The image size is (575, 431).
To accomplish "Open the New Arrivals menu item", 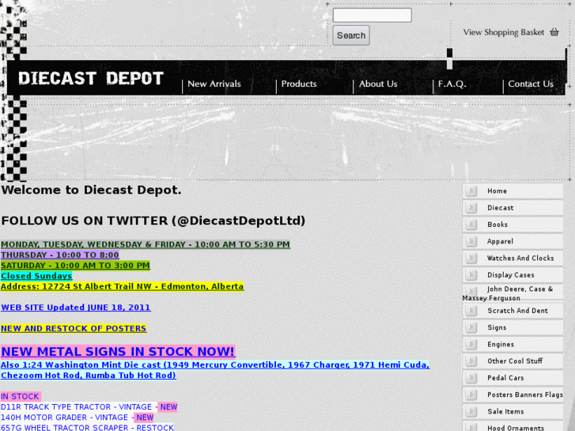I will pos(214,84).
